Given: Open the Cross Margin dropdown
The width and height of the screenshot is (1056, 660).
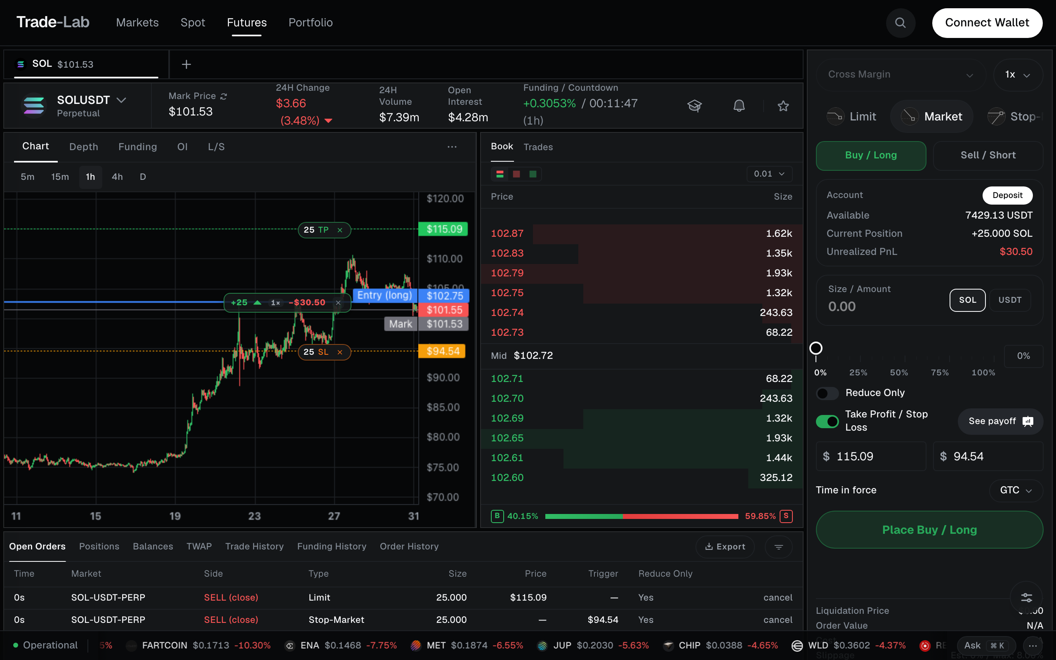Looking at the screenshot, I should coord(900,75).
